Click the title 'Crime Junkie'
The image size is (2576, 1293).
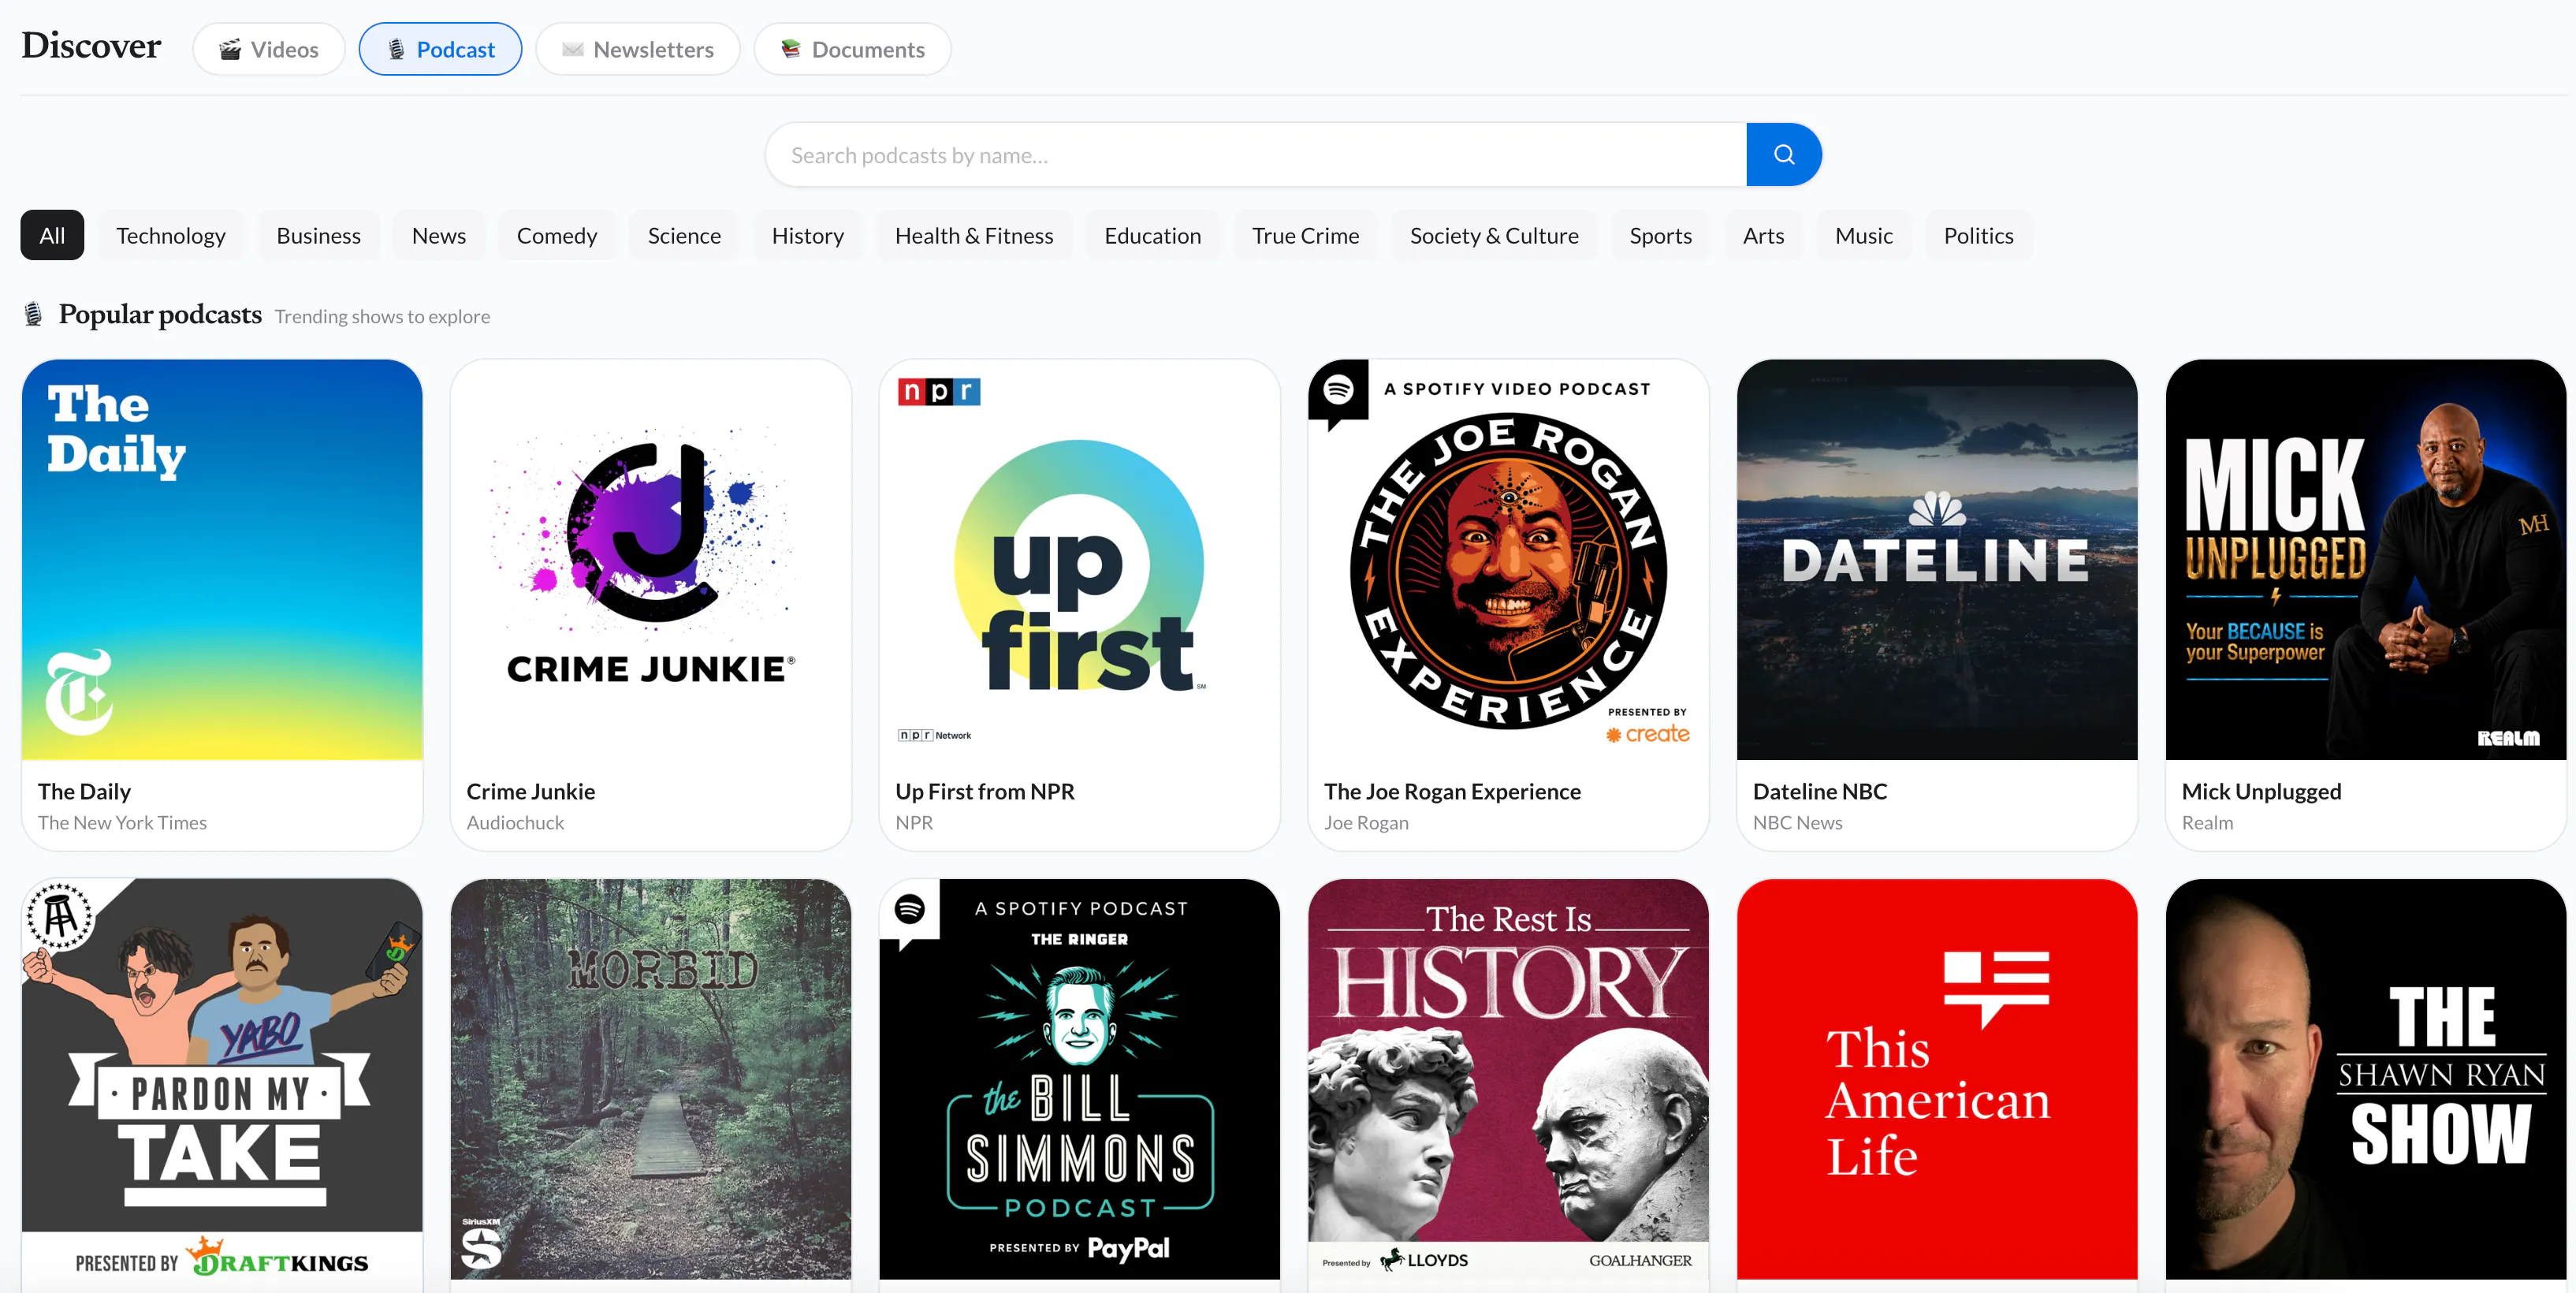click(x=531, y=791)
